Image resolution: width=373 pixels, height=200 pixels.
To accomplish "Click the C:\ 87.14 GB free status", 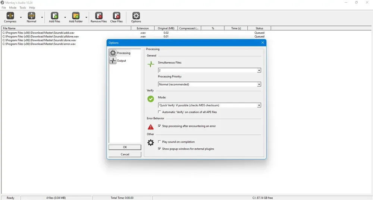I will click(x=263, y=198).
